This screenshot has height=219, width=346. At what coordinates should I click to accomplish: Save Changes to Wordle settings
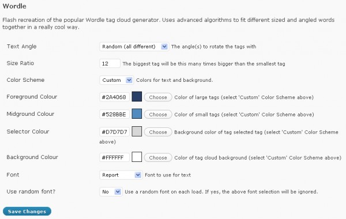[x=27, y=212]
